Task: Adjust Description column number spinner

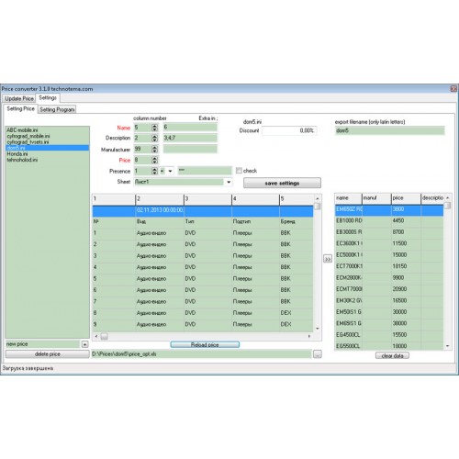Action: pos(155,138)
